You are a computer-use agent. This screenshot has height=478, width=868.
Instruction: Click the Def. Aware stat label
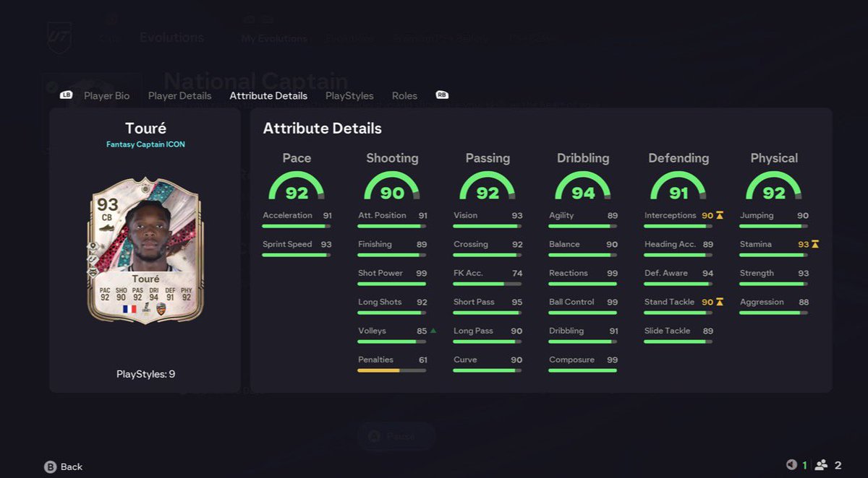(x=666, y=273)
